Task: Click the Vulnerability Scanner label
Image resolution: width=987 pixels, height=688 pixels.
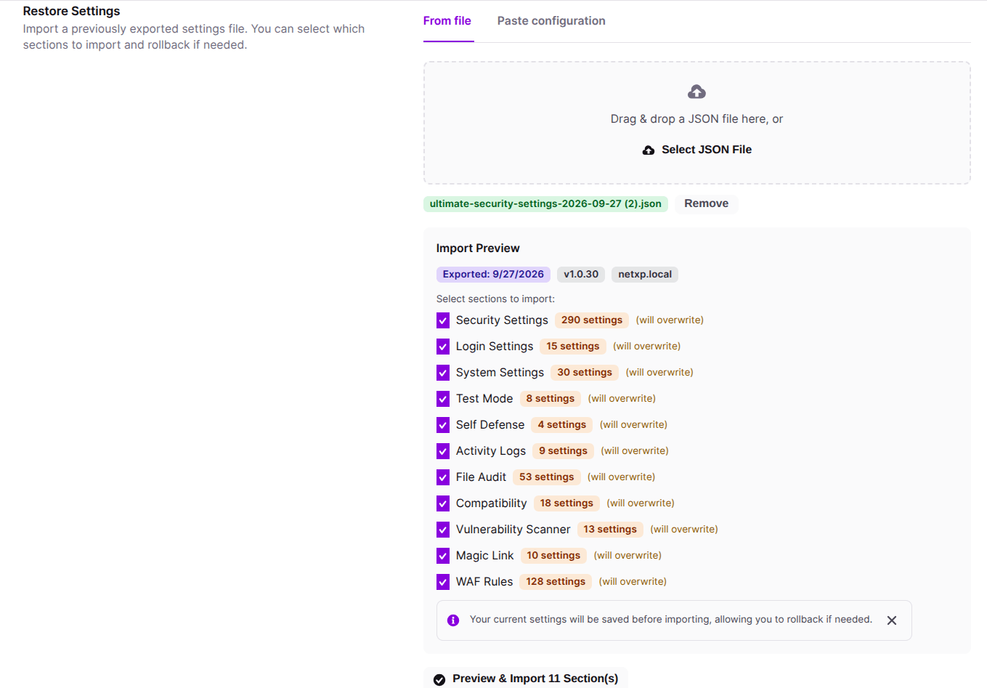Action: pyautogui.click(x=513, y=530)
